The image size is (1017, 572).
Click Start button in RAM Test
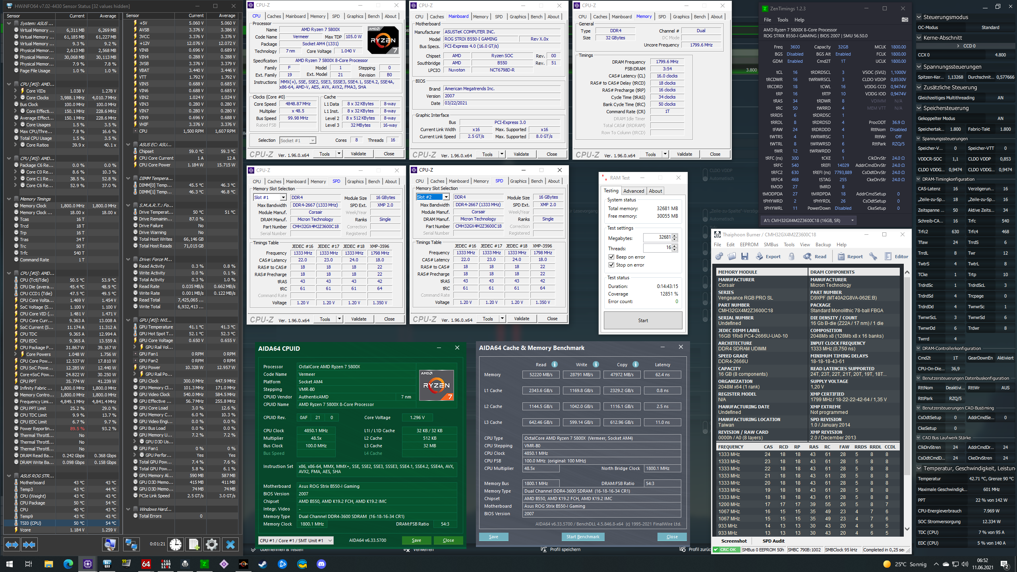tap(643, 321)
